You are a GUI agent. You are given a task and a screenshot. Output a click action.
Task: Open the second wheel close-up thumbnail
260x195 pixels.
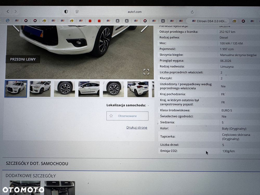pyautogui.click(x=113, y=89)
